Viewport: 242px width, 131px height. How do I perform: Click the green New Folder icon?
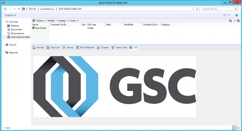tap(33, 28)
